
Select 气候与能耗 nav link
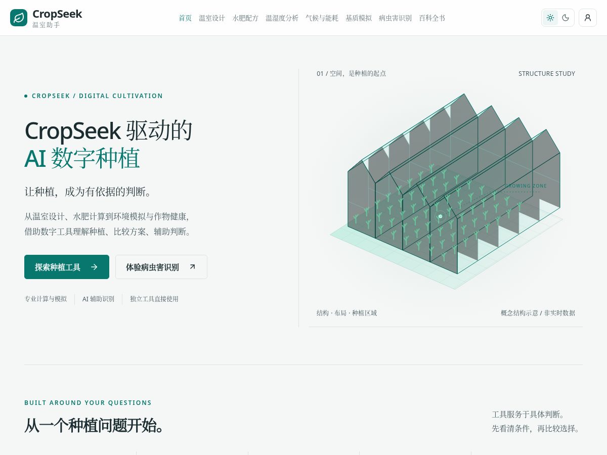pos(322,18)
